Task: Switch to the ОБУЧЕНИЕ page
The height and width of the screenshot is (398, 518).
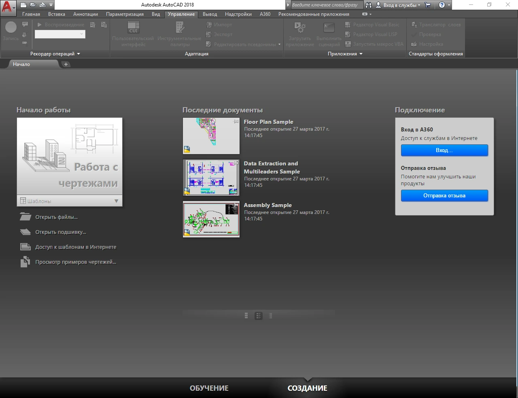Action: 209,388
